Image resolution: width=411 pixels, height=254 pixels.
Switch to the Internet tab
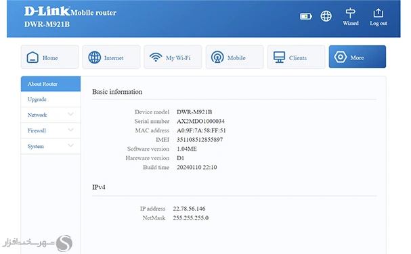click(112, 57)
